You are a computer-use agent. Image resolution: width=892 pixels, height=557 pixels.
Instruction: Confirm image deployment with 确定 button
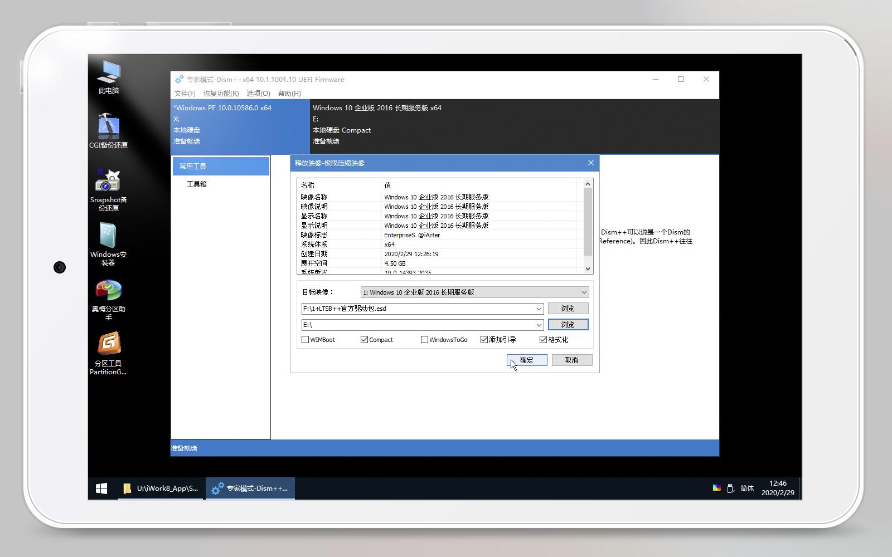(x=526, y=360)
